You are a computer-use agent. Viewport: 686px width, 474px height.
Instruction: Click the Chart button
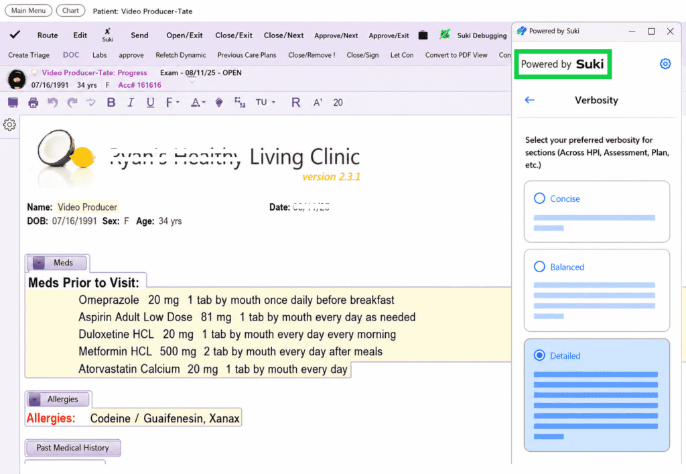70,11
